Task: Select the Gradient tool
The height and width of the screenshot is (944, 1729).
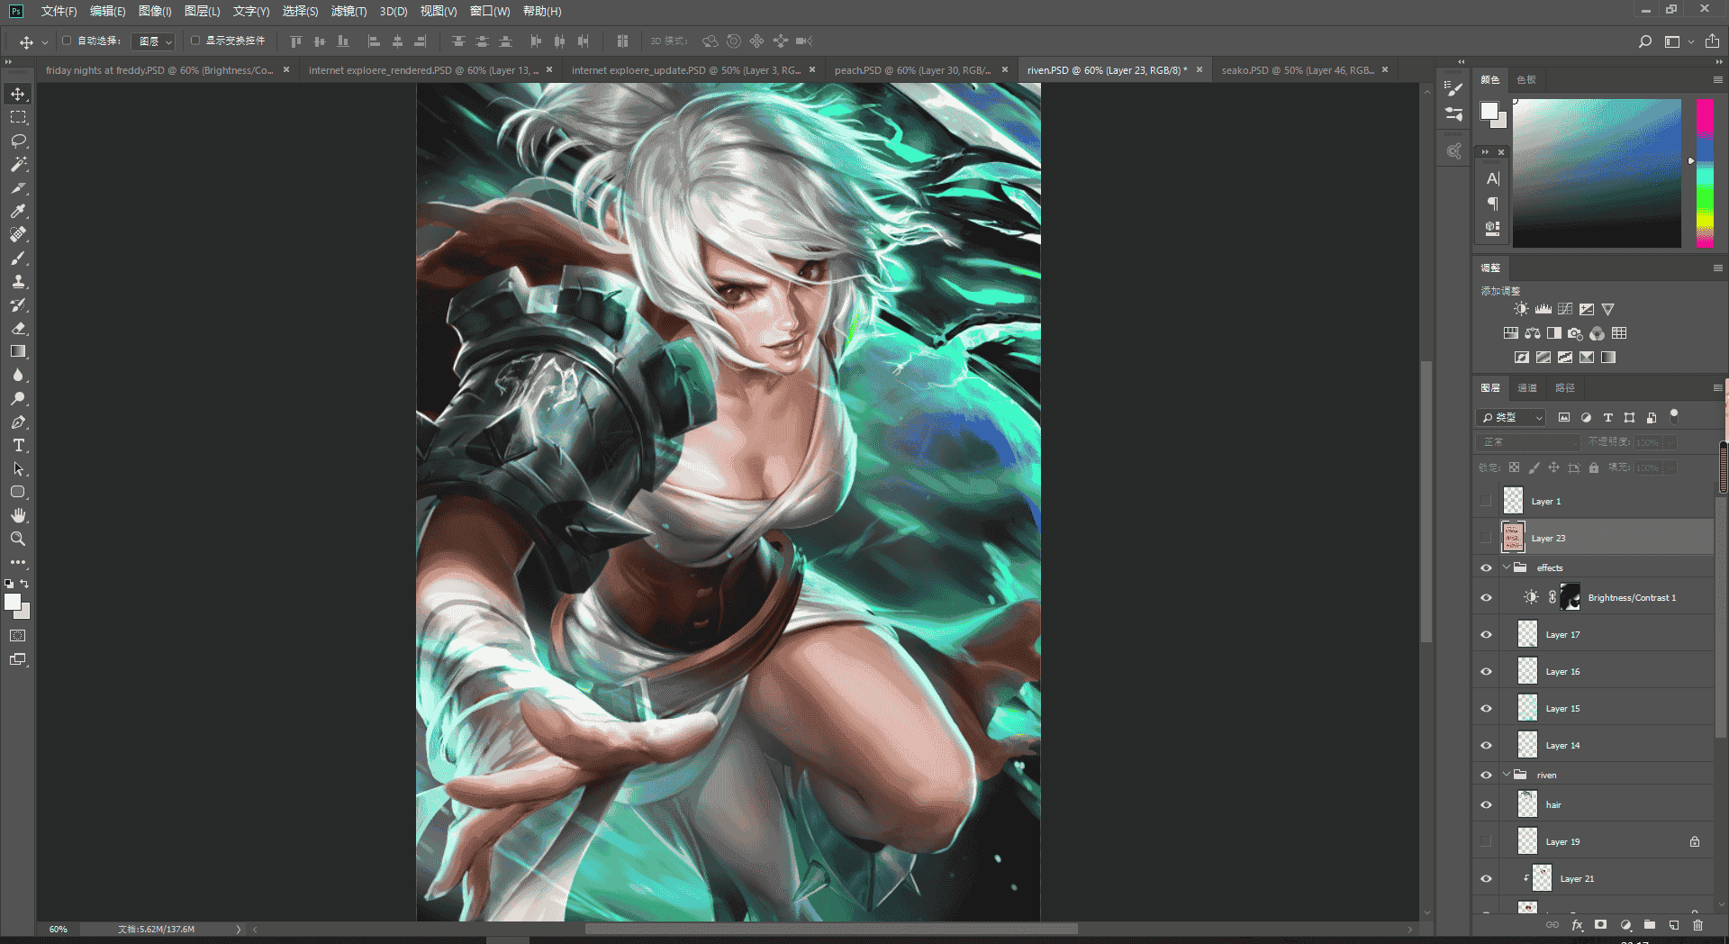Action: click(x=18, y=351)
